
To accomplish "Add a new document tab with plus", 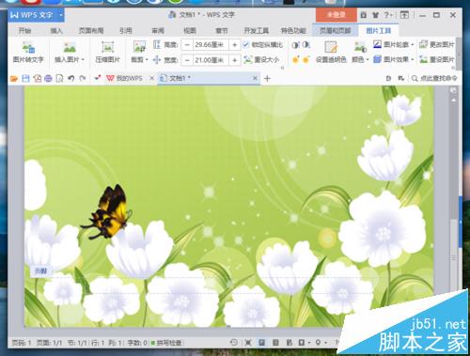I will (x=267, y=78).
